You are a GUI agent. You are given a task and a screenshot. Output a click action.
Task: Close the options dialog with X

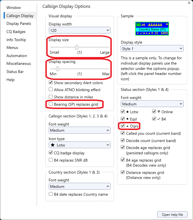189,3
